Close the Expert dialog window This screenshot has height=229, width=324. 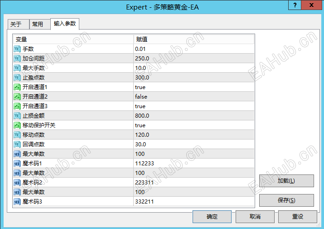pos(312,5)
